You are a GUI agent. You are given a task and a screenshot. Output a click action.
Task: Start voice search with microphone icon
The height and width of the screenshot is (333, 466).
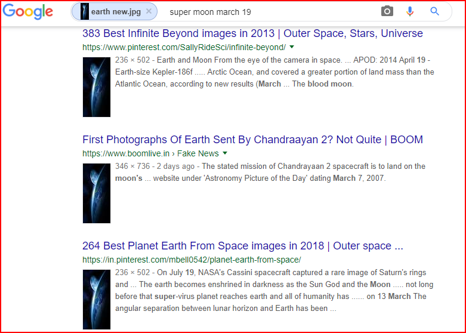(410, 11)
